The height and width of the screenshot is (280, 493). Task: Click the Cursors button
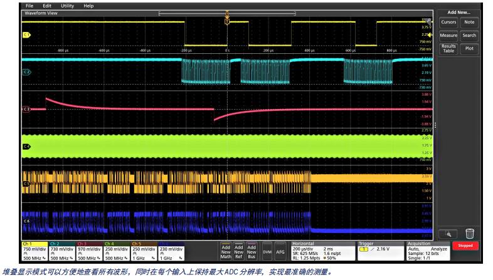click(x=448, y=23)
